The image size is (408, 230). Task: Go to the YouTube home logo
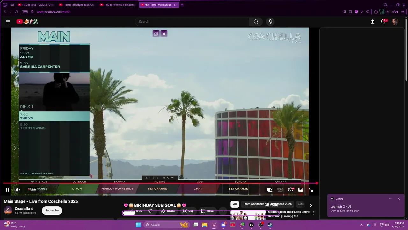27,21
